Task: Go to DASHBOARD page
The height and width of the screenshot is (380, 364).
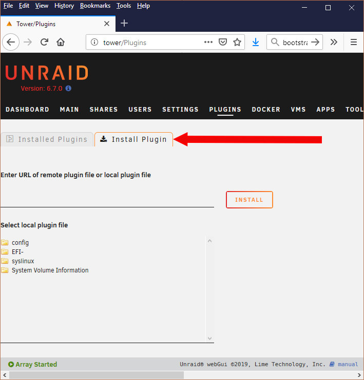Action: pos(27,110)
